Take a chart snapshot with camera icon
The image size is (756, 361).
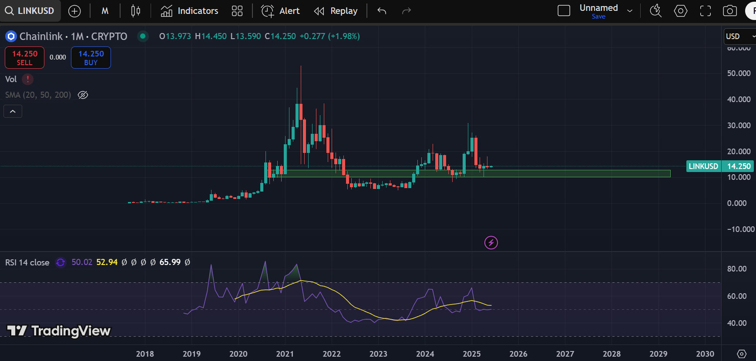point(730,11)
